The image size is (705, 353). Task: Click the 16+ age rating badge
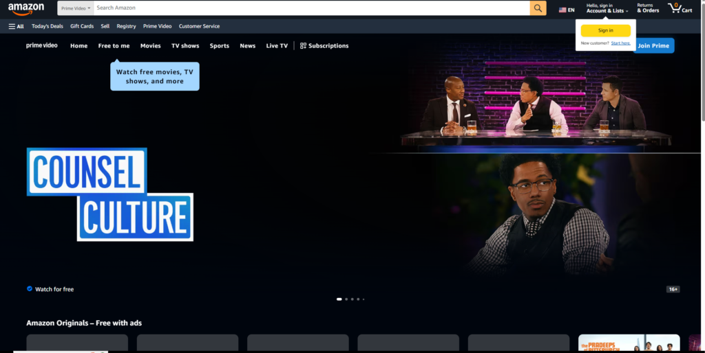pyautogui.click(x=673, y=289)
